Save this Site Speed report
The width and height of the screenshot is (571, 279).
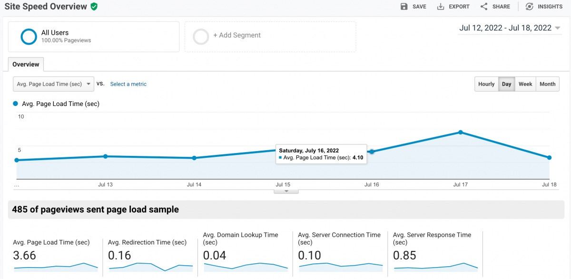[x=413, y=6]
